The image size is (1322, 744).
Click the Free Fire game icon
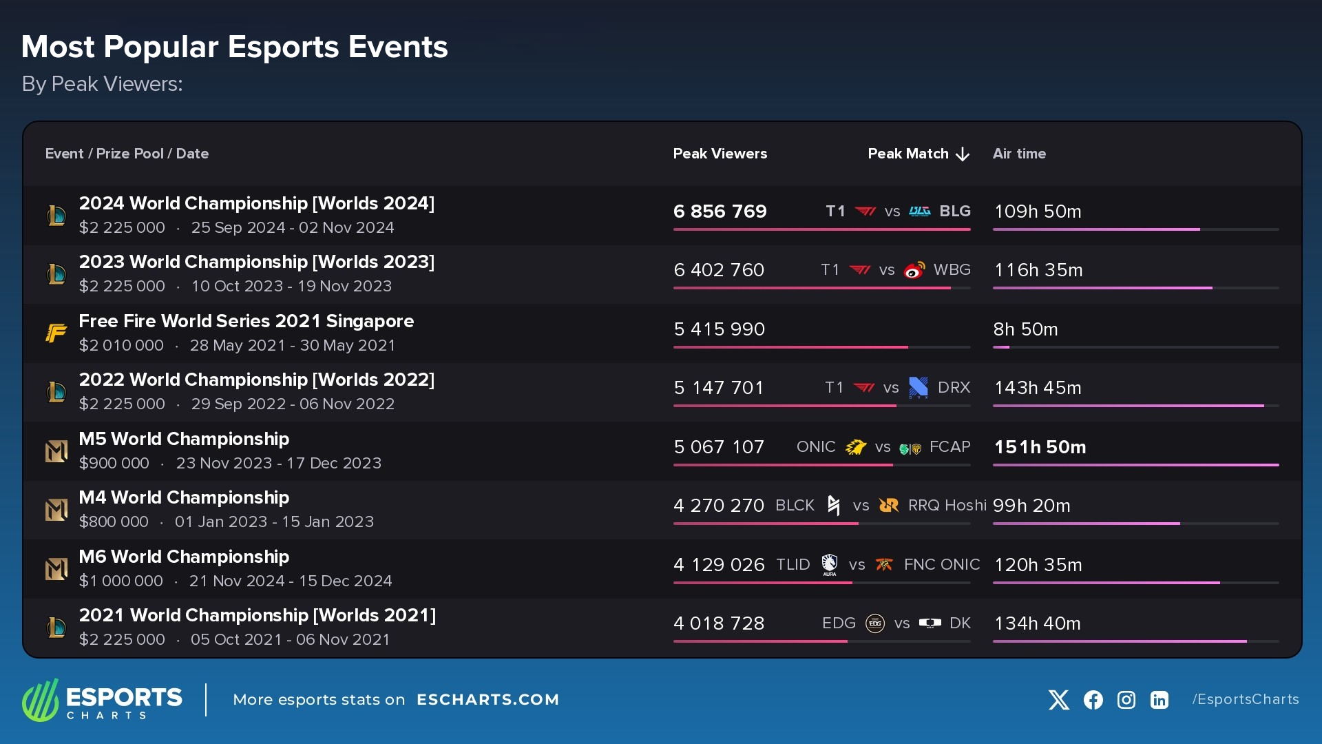56,333
